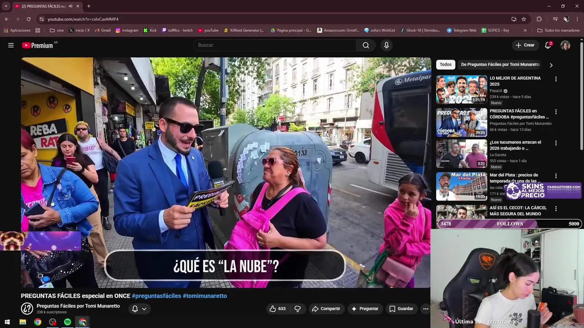
Task: Activate voice search microphone
Action: pos(386,45)
